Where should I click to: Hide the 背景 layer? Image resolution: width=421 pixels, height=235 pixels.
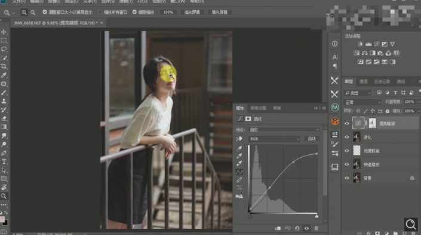coord(347,178)
